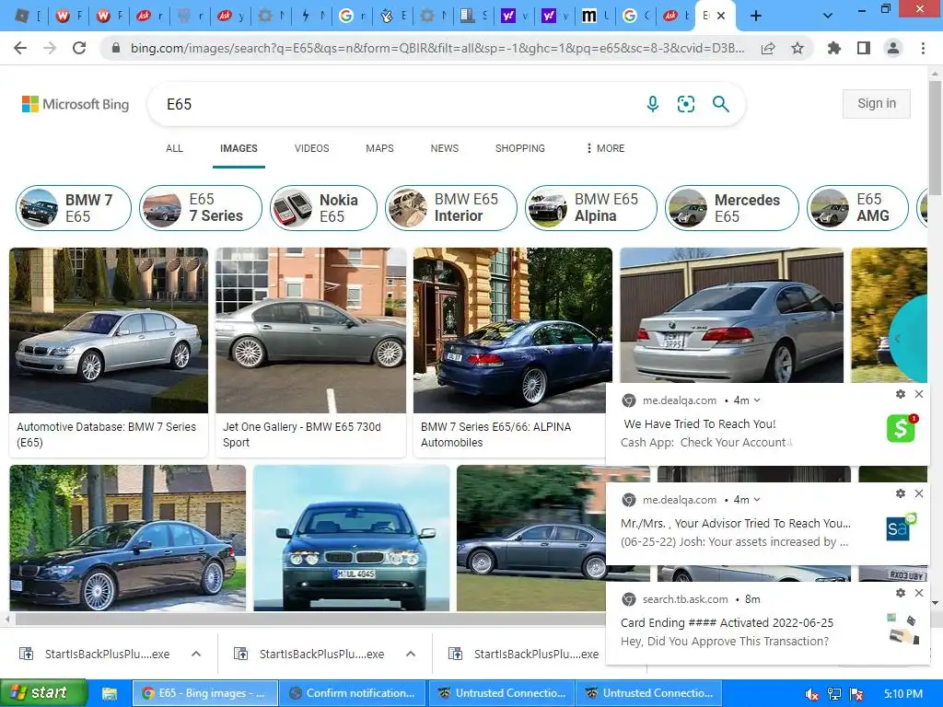
Task: Click the Automotive Database: BMW 7 Series caption
Action: tap(107, 435)
